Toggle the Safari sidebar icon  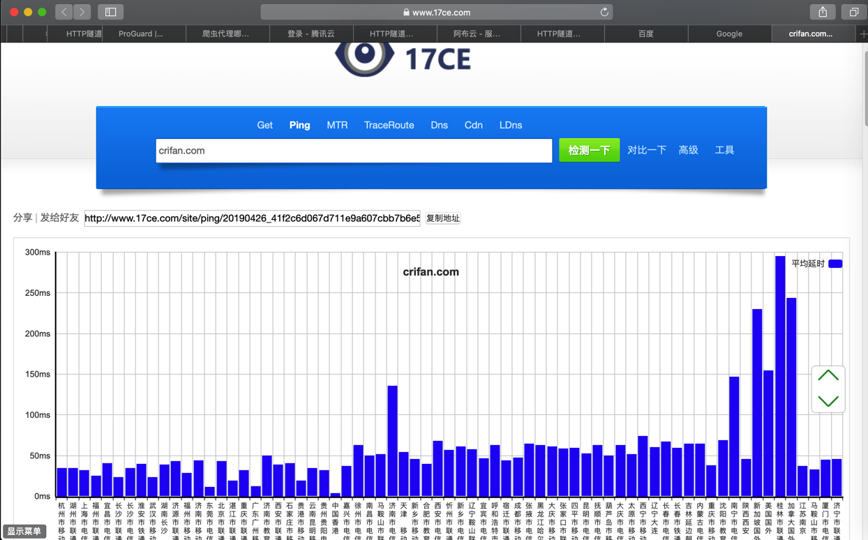(110, 12)
